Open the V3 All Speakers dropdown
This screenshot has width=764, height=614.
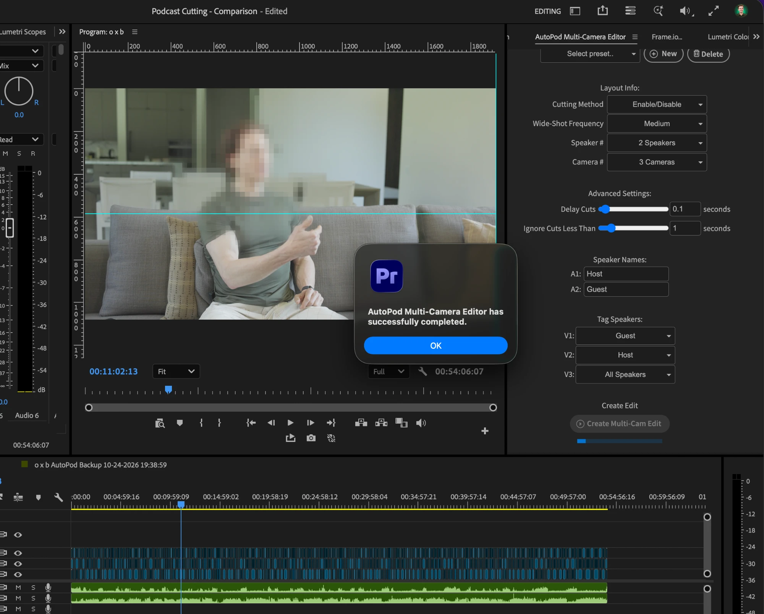(x=625, y=375)
